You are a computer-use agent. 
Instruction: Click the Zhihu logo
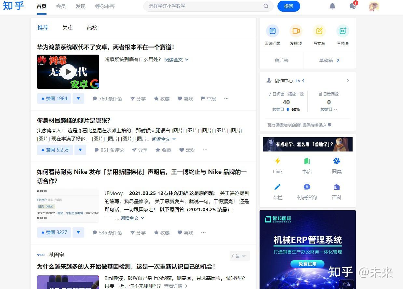coord(13,6)
